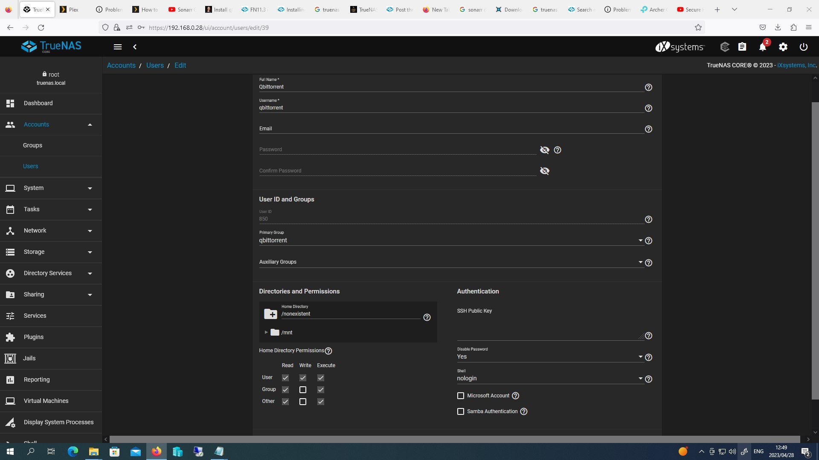This screenshot has height=460, width=819.
Task: Open Plugins in the sidebar
Action: [x=34, y=337]
